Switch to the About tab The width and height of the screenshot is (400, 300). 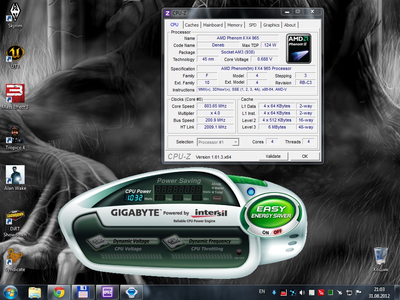tap(290, 25)
